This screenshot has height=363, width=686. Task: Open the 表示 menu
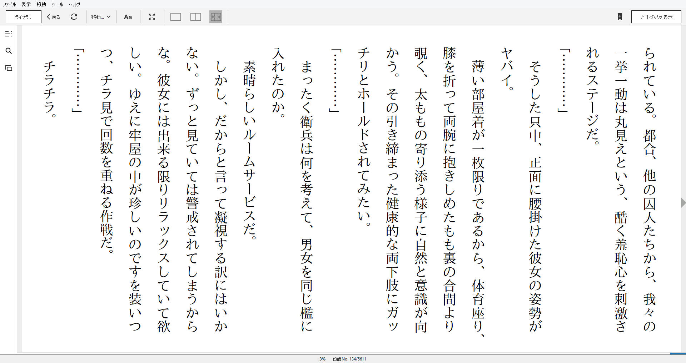click(26, 4)
